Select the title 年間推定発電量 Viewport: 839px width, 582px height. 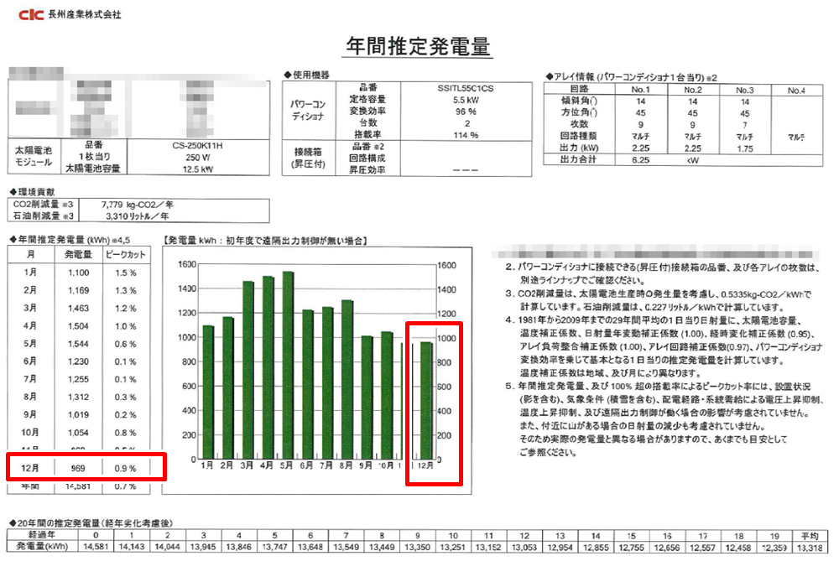(418, 45)
